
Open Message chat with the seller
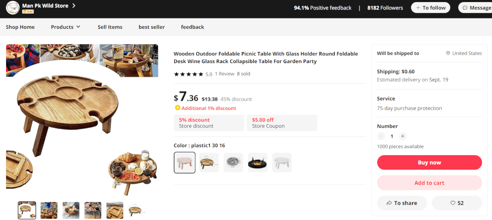tap(476, 8)
